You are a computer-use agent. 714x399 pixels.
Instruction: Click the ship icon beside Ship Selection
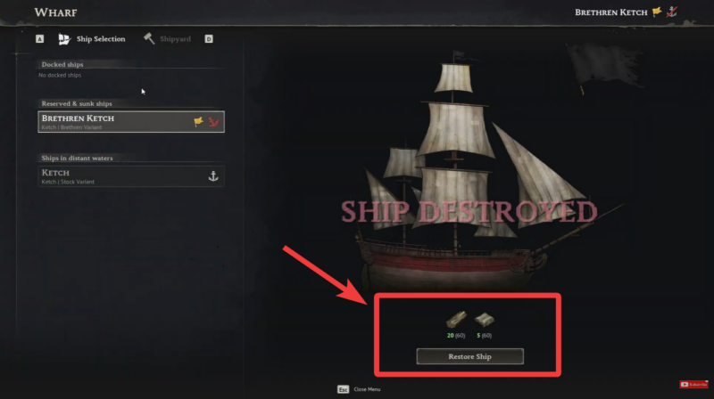(x=64, y=39)
